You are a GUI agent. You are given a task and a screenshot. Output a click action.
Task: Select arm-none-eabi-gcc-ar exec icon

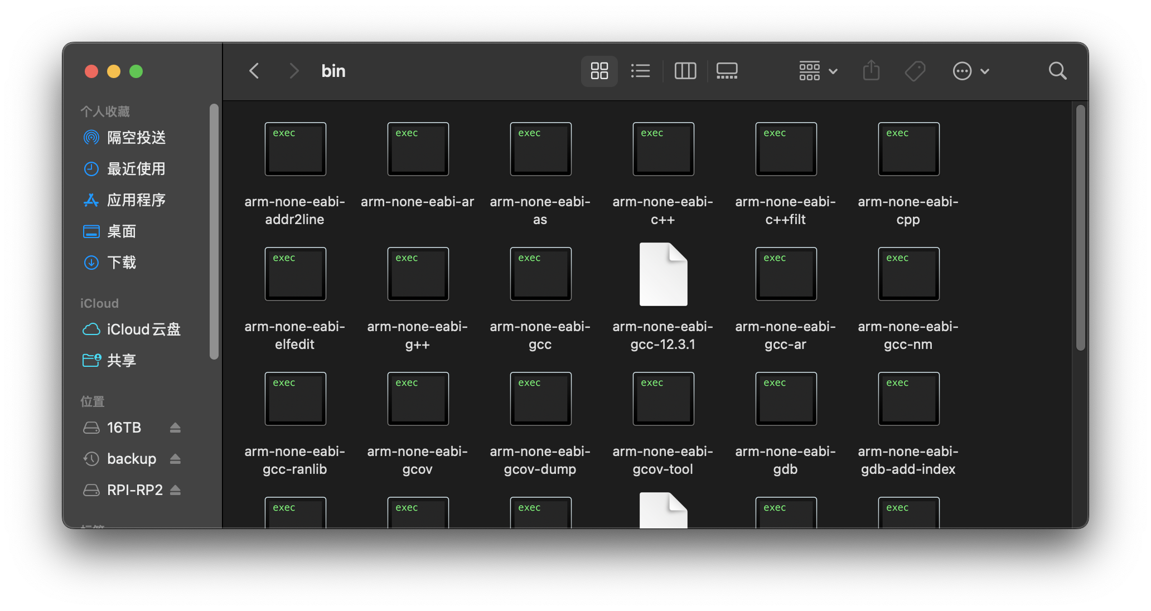[786, 274]
